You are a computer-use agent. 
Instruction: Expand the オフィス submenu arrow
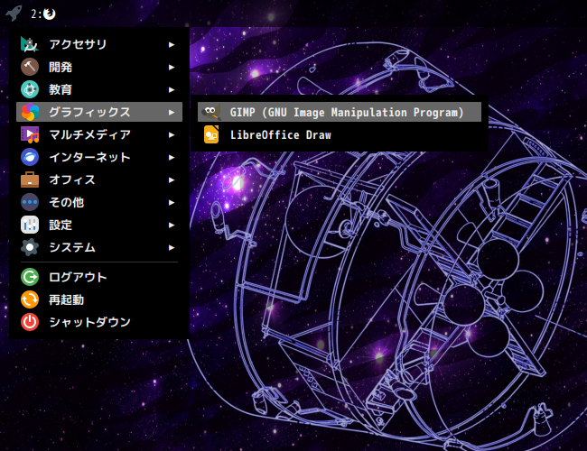[172, 179]
